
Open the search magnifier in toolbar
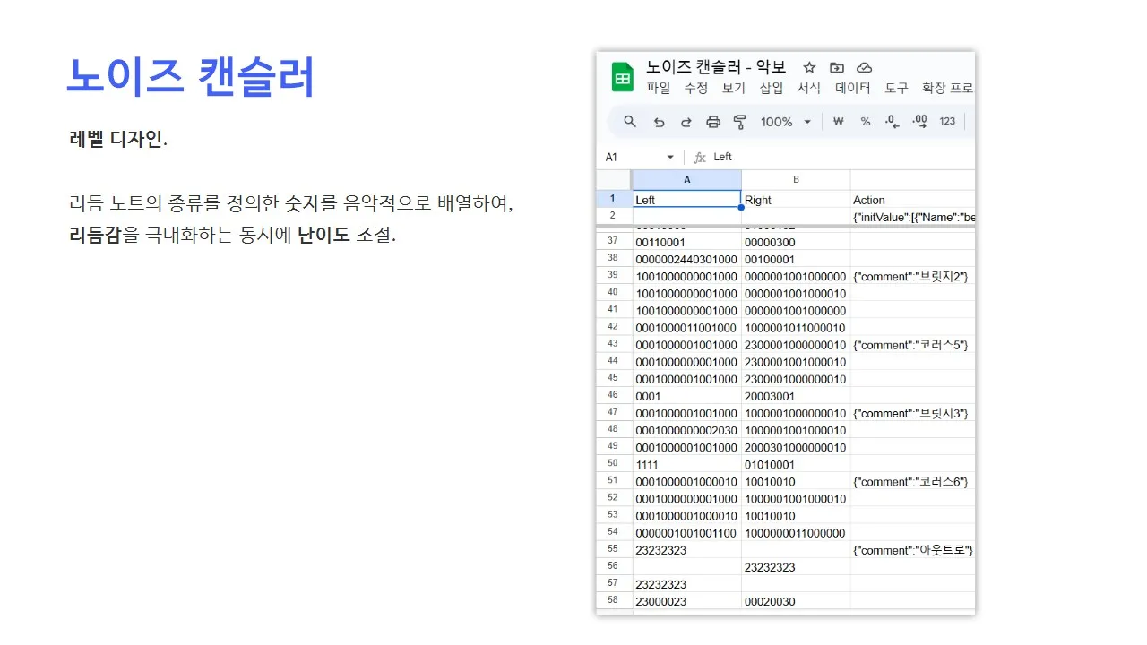[x=630, y=121]
